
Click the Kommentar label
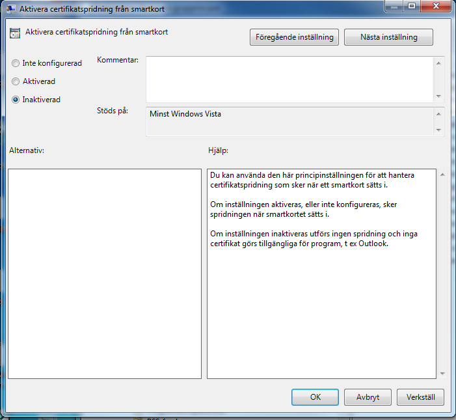pyautogui.click(x=118, y=60)
